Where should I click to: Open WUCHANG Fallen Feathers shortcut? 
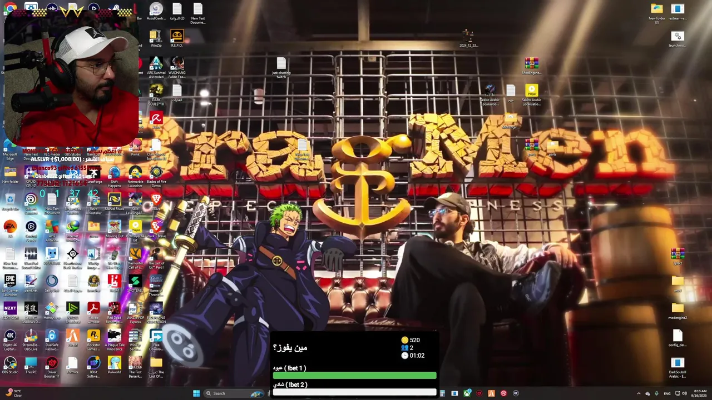point(177,68)
